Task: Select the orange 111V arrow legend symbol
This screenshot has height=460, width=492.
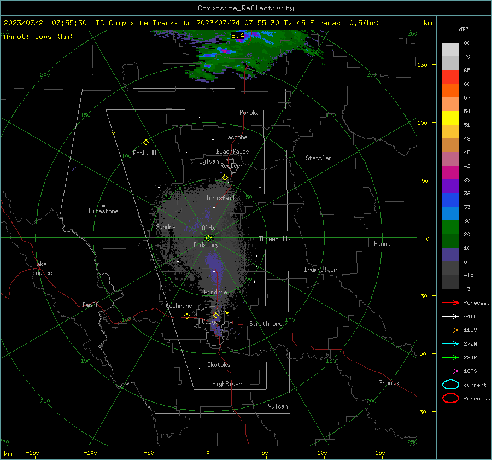Action: tap(450, 330)
